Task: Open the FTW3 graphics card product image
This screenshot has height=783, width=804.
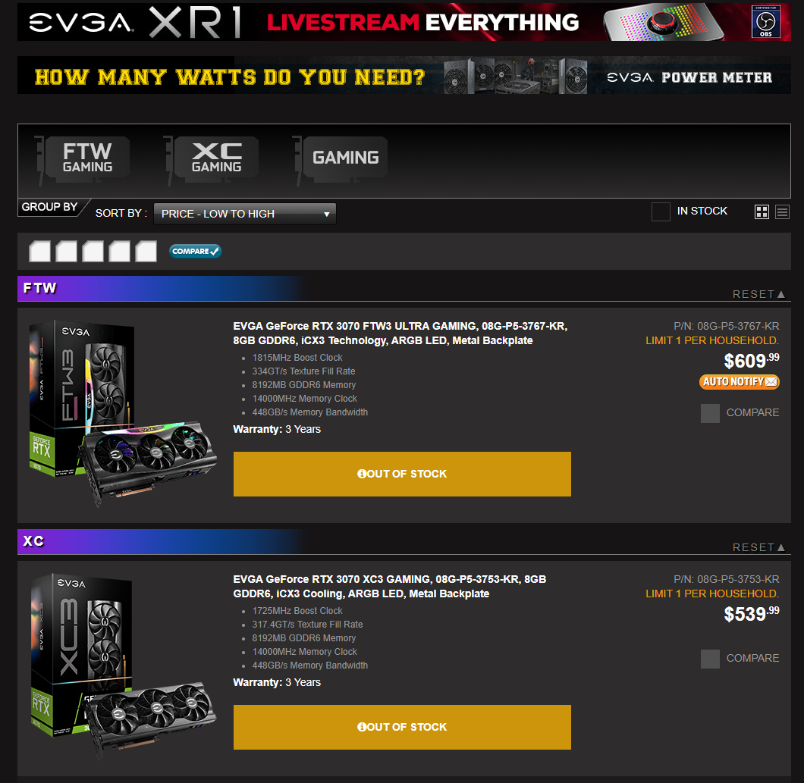Action: click(123, 413)
